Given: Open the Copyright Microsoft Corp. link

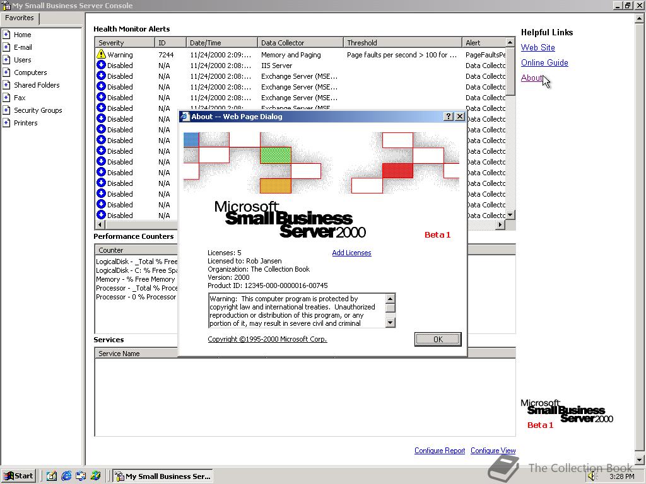Looking at the screenshot, I should coord(267,339).
